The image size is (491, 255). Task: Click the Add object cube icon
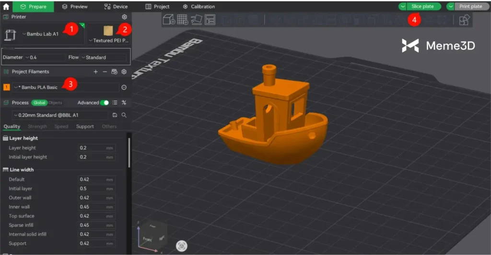(x=169, y=20)
